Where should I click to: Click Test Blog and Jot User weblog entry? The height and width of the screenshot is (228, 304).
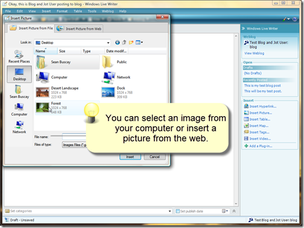coord(266,45)
